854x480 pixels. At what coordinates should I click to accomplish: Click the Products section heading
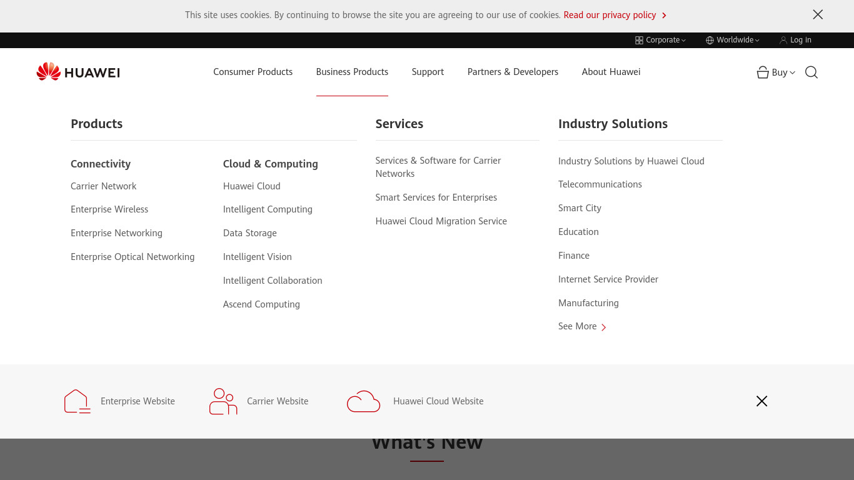[96, 124]
